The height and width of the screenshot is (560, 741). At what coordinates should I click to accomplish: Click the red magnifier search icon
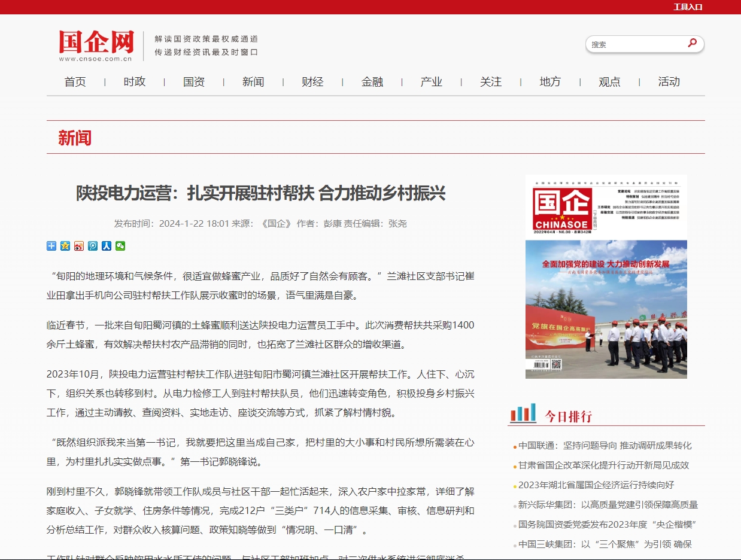coord(693,43)
